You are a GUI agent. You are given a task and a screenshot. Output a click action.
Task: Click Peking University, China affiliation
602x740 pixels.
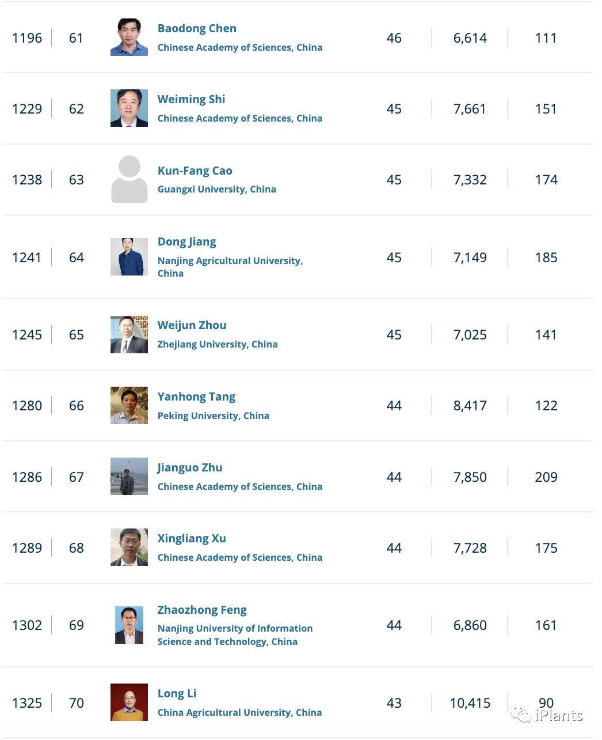coord(213,416)
